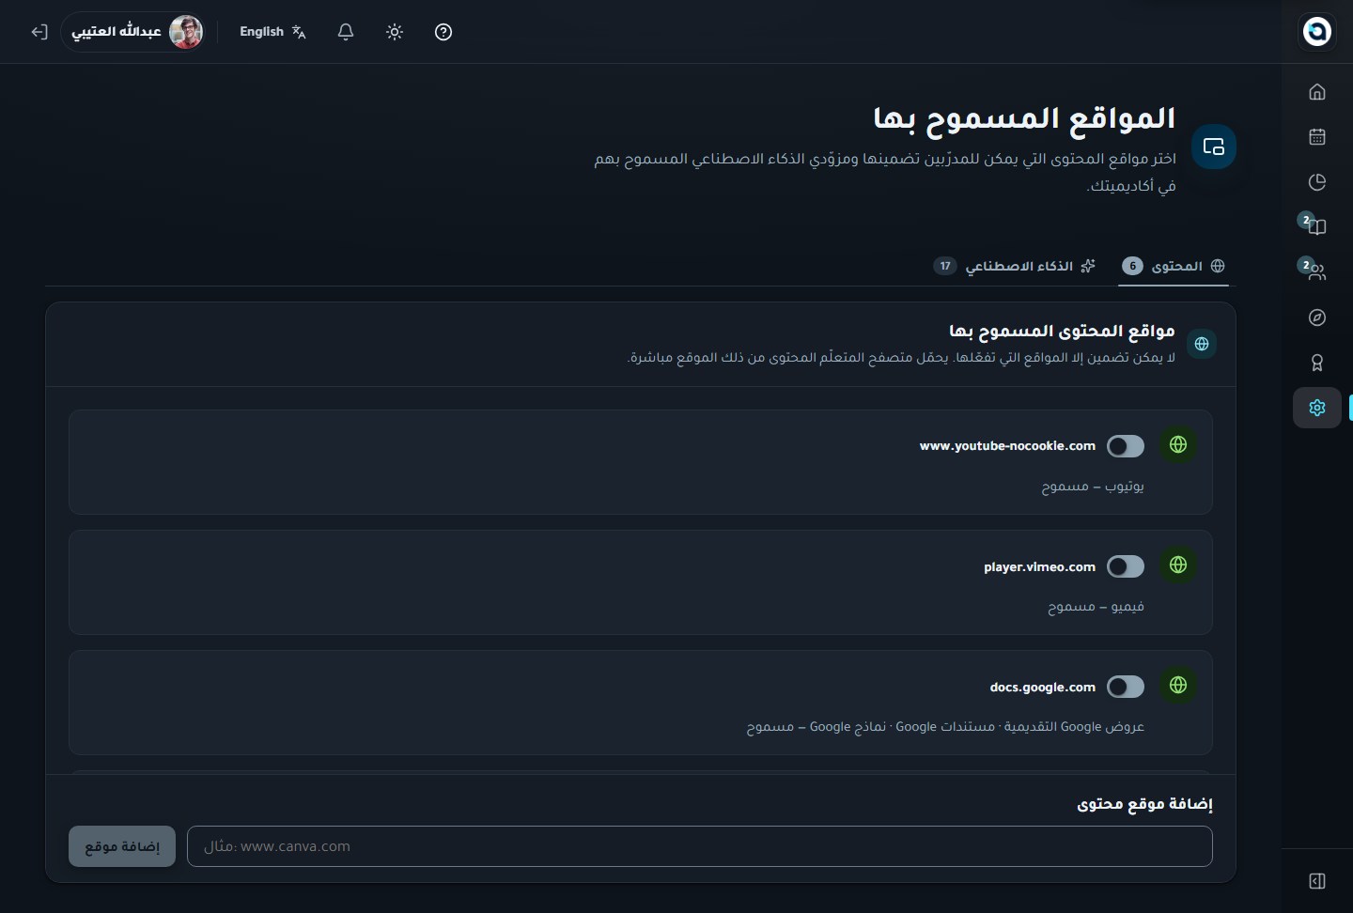Open the compass explore icon
This screenshot has height=913, width=1353.
coord(1317,317)
